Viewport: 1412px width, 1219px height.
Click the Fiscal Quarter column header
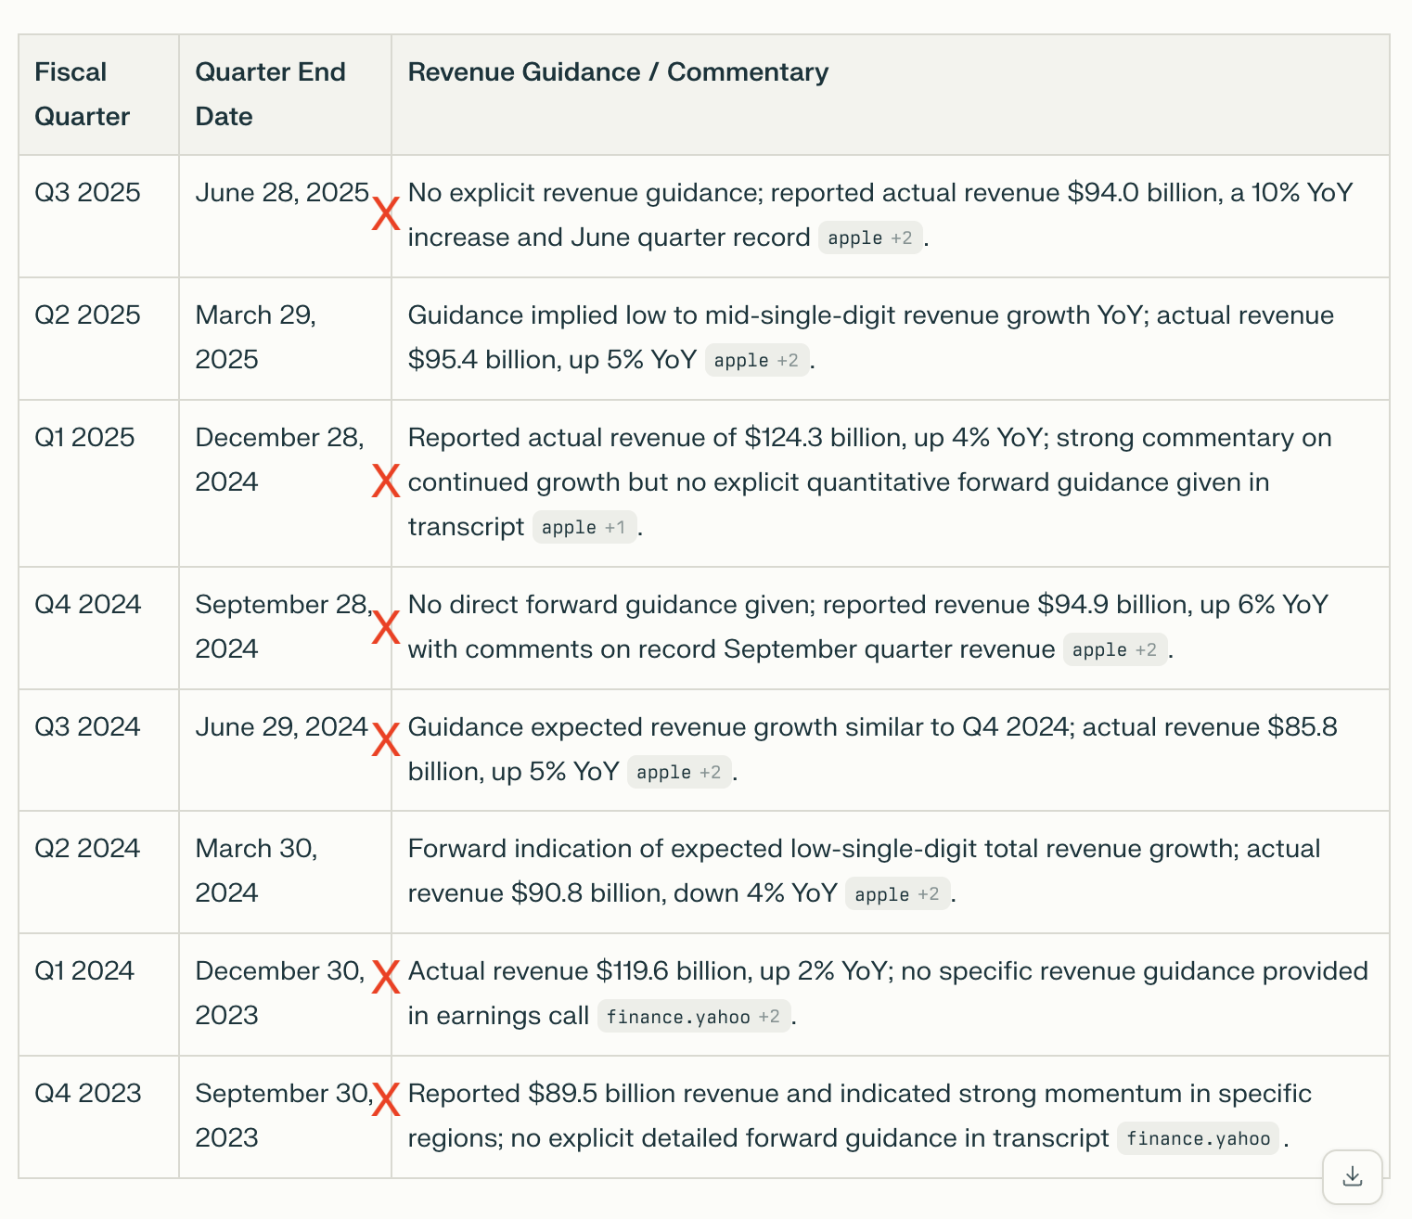point(82,95)
